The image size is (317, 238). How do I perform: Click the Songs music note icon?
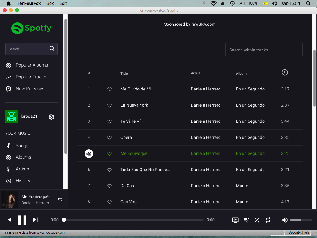coord(8,146)
